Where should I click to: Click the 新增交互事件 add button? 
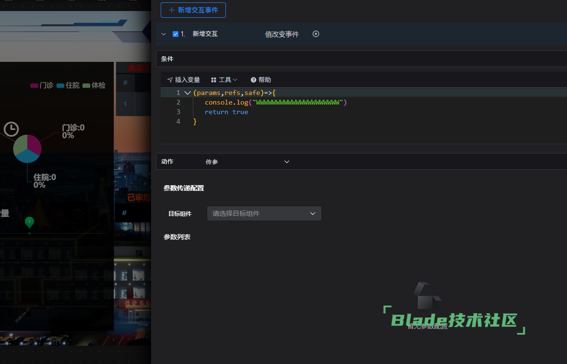(x=193, y=10)
